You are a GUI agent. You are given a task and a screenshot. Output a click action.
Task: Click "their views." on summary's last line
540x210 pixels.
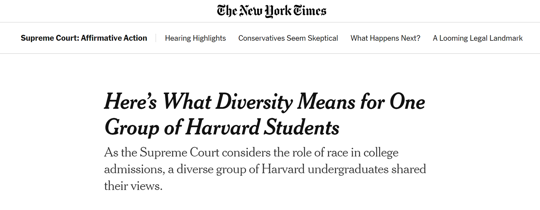pyautogui.click(x=133, y=186)
